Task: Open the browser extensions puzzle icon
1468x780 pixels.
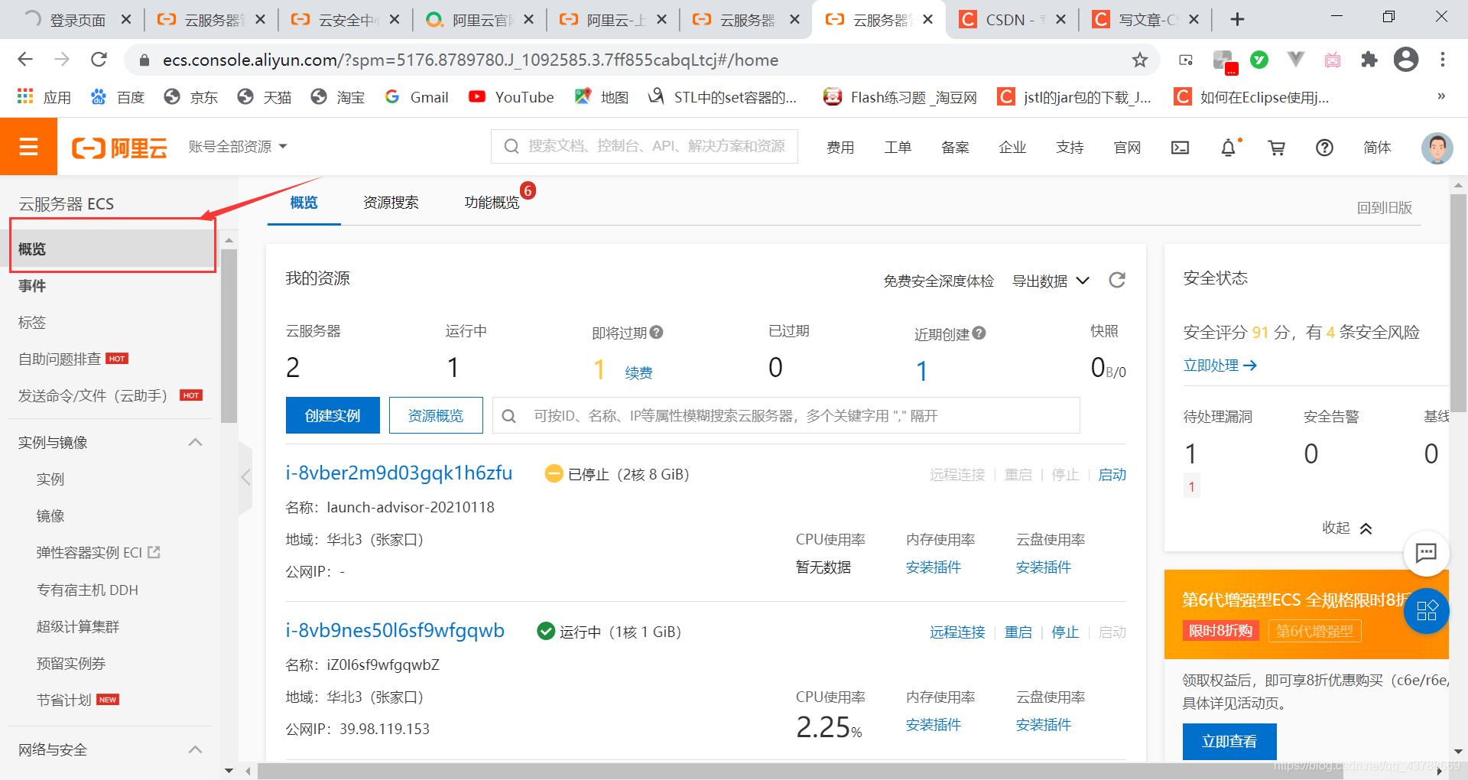Action: (x=1369, y=60)
